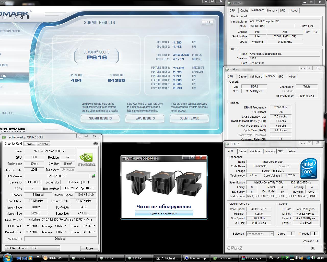The image size is (327, 262).
Task: Launch Windows Media Player from quick launch
Action: tap(30, 258)
